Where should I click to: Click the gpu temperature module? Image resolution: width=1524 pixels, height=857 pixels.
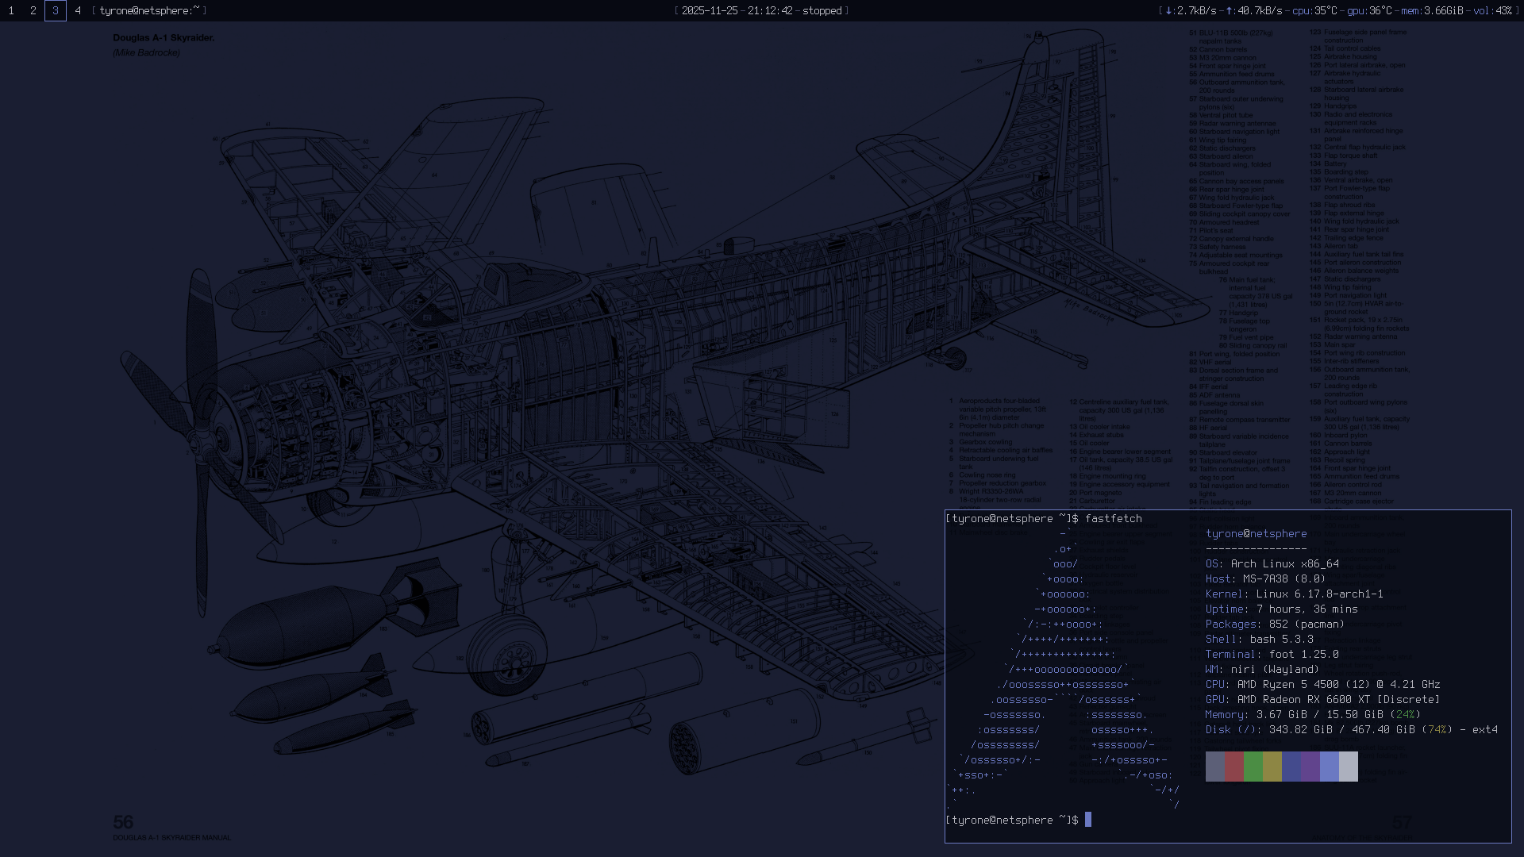click(x=1369, y=11)
